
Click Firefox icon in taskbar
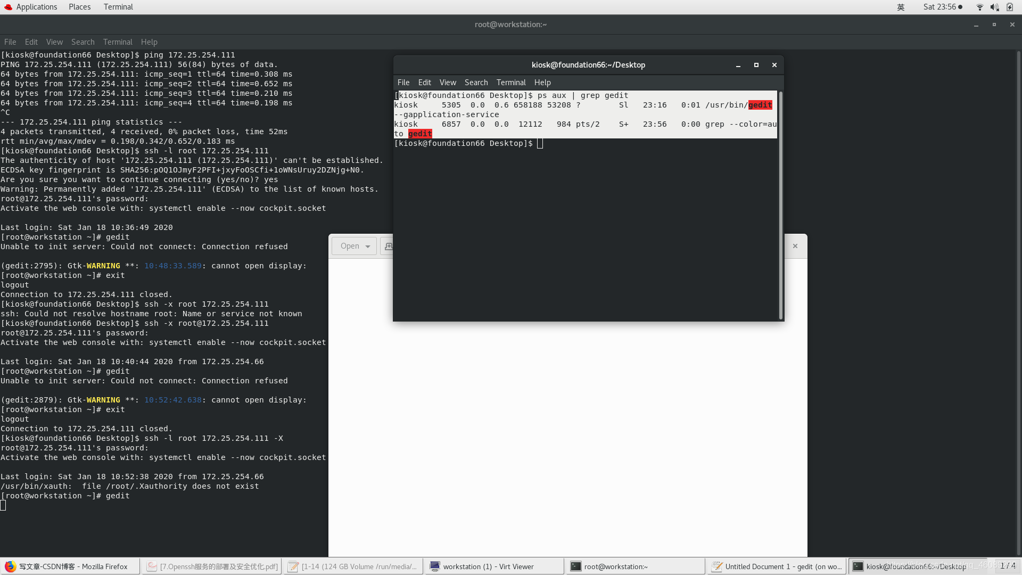coord(10,566)
